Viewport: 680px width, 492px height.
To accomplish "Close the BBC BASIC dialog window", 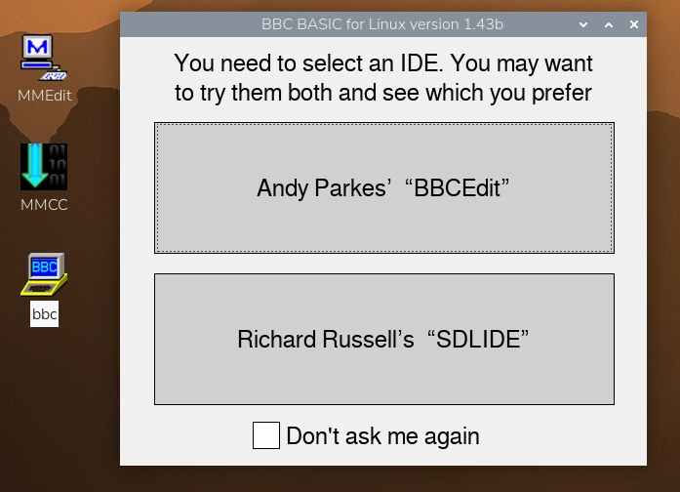I will coord(634,24).
